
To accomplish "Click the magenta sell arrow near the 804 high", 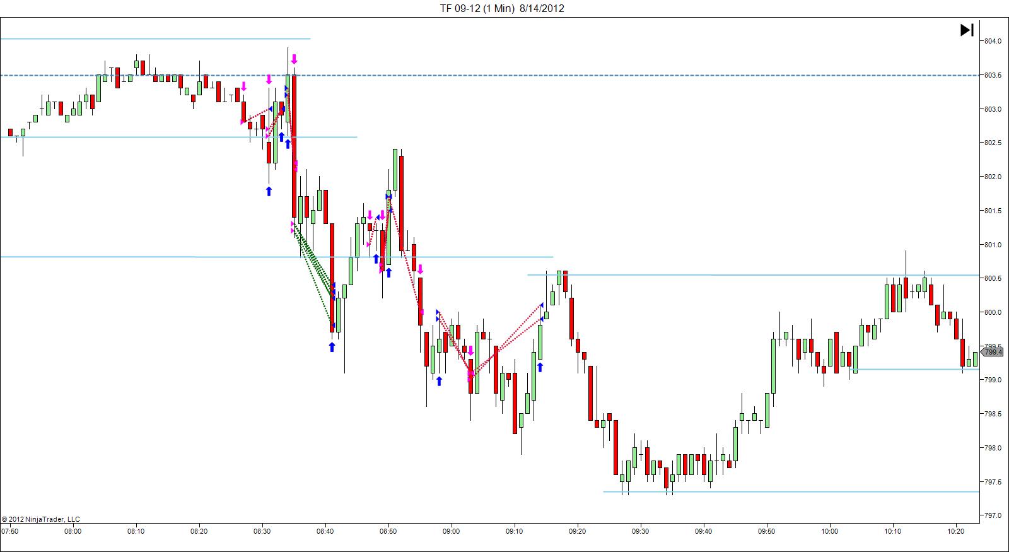I will coord(294,59).
